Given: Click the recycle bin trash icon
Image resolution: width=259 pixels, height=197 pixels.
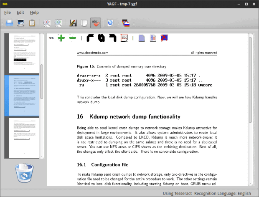Looking at the screenshot, I should coord(24,173).
